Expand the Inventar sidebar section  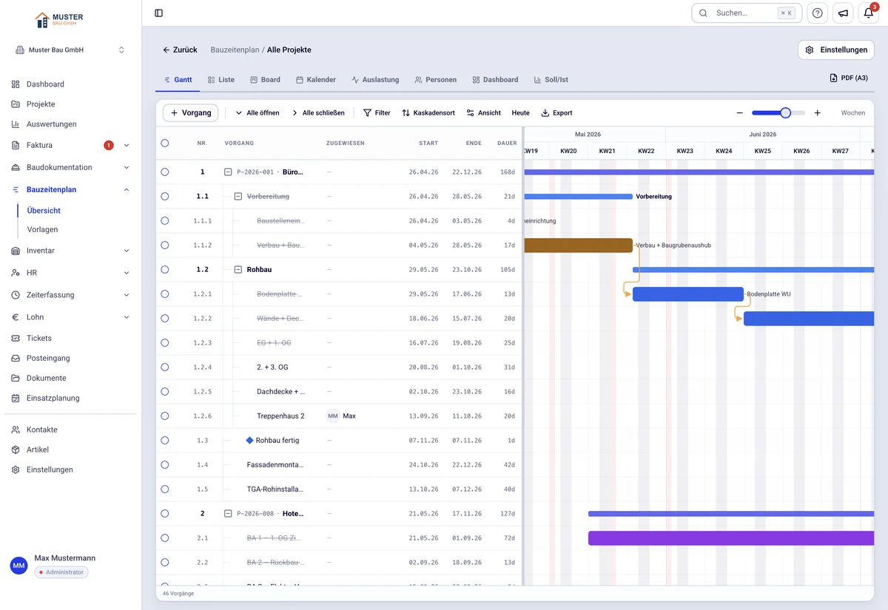pos(127,251)
